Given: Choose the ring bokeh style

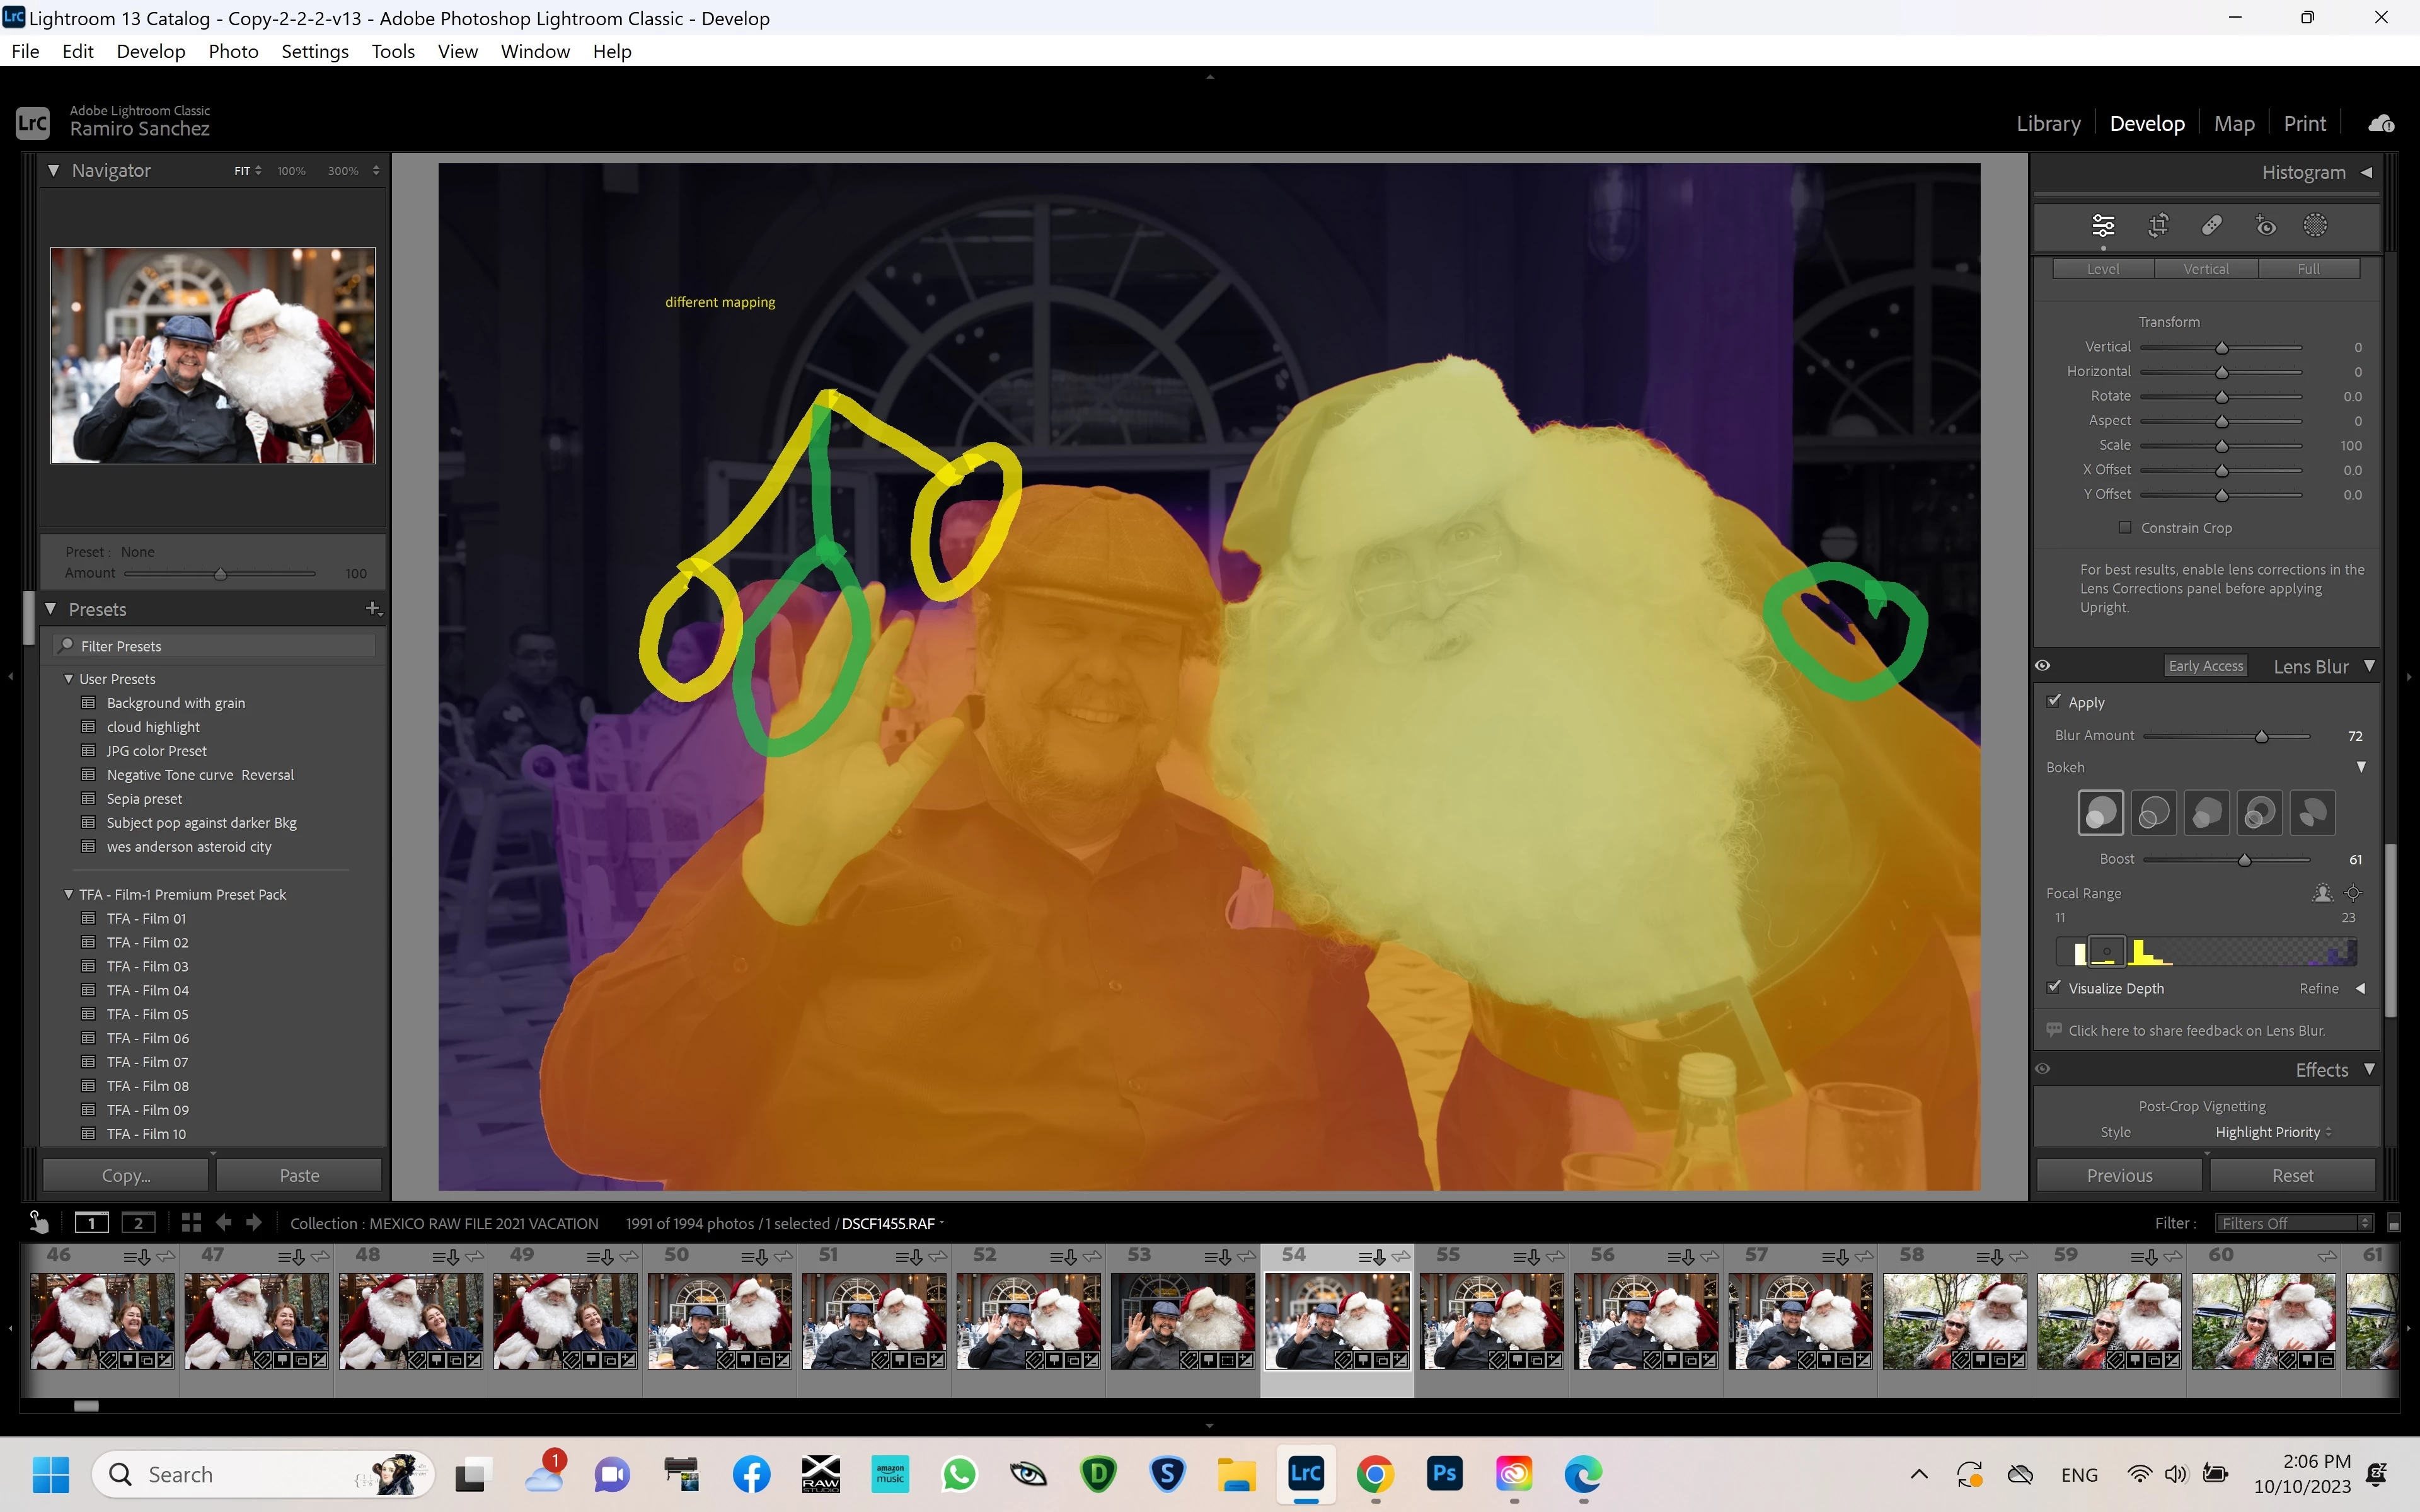Looking at the screenshot, I should 2259,813.
